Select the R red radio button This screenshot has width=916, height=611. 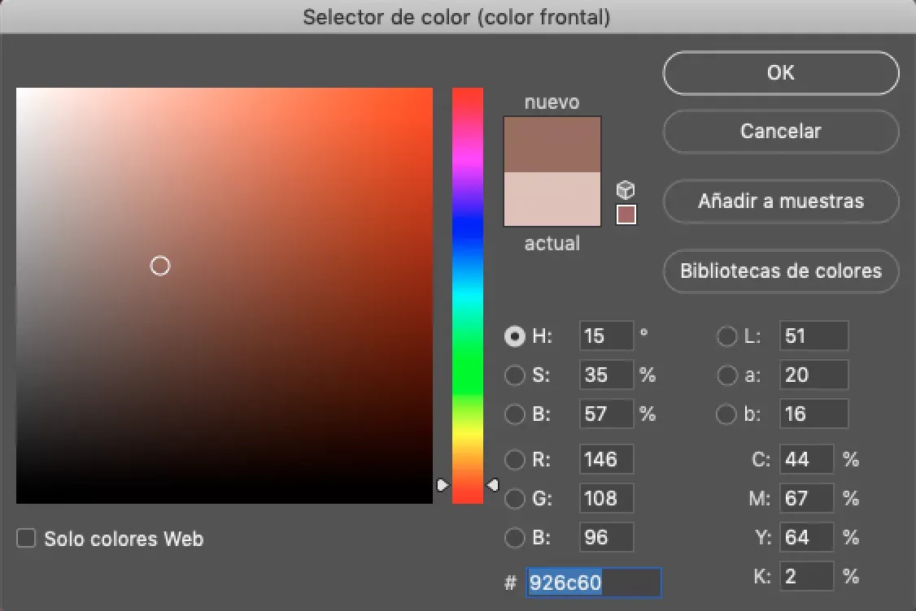coord(515,460)
